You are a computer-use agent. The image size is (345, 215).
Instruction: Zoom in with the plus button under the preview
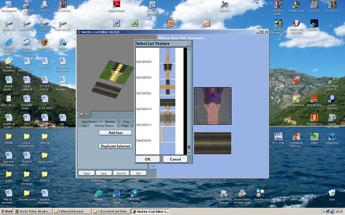click(82, 114)
